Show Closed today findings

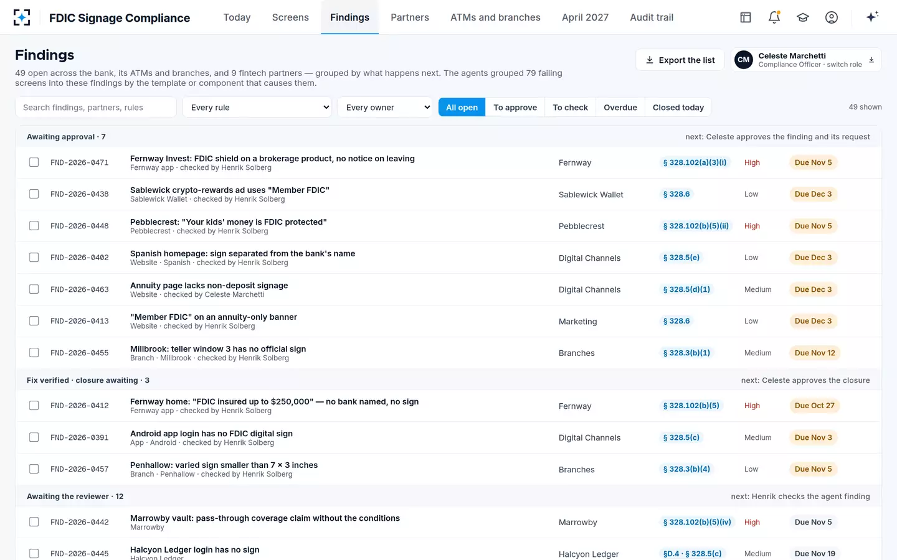pos(678,107)
